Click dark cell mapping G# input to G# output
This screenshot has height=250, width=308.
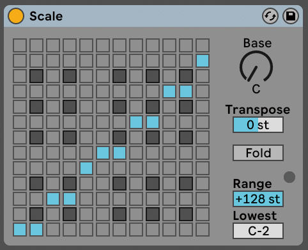pos(153,107)
